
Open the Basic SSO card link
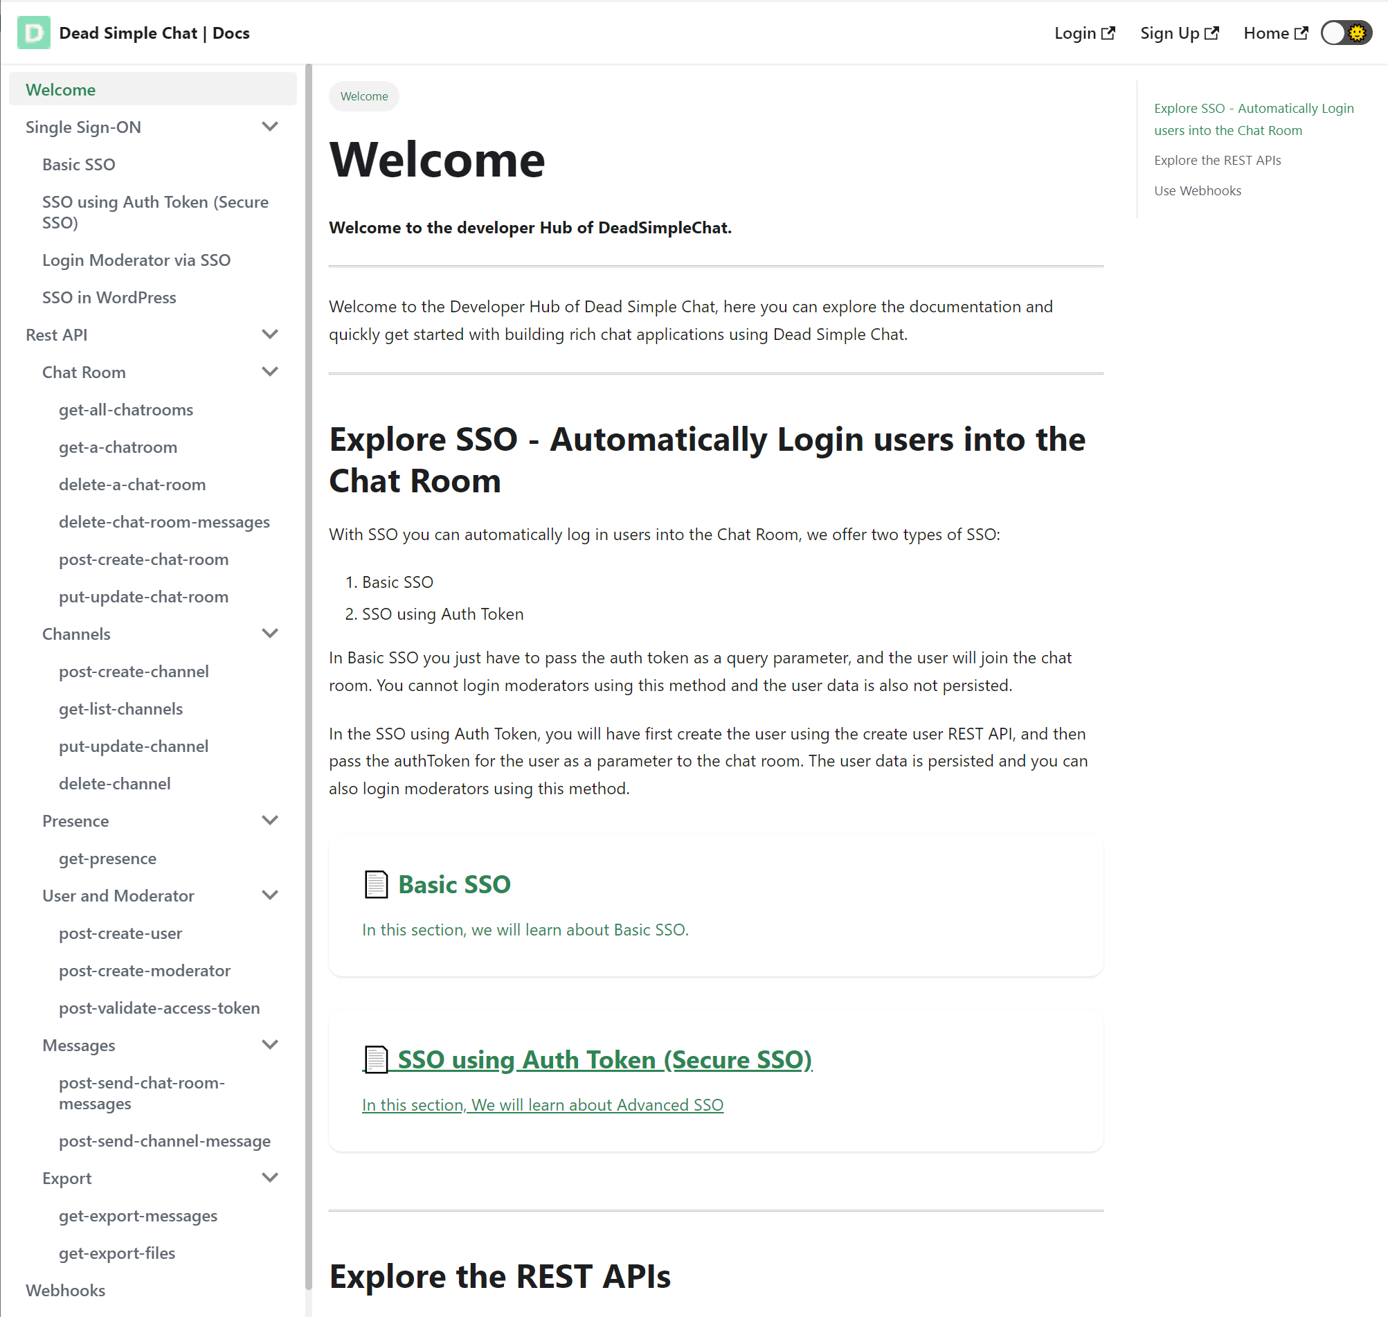[x=454, y=884]
